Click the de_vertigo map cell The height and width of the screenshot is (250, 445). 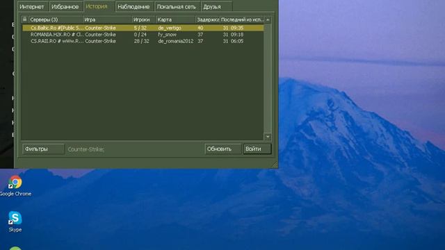(170, 28)
